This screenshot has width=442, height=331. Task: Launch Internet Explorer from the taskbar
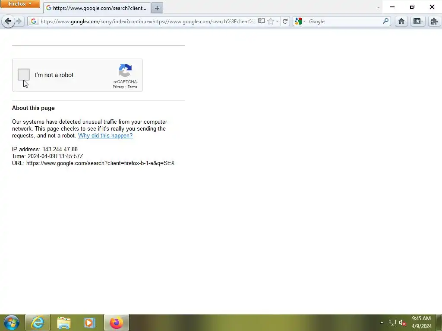tap(38, 322)
